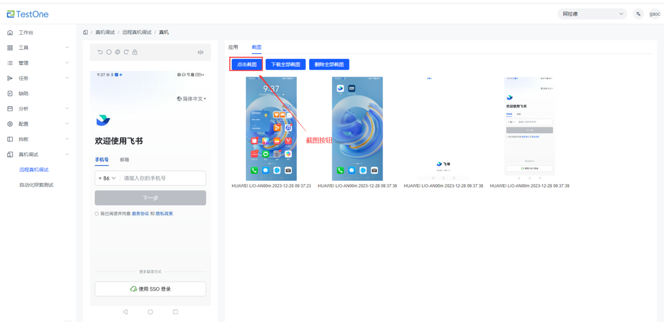The height and width of the screenshot is (322, 664).
Task: Click the language translate icon in header
Action: point(638,14)
